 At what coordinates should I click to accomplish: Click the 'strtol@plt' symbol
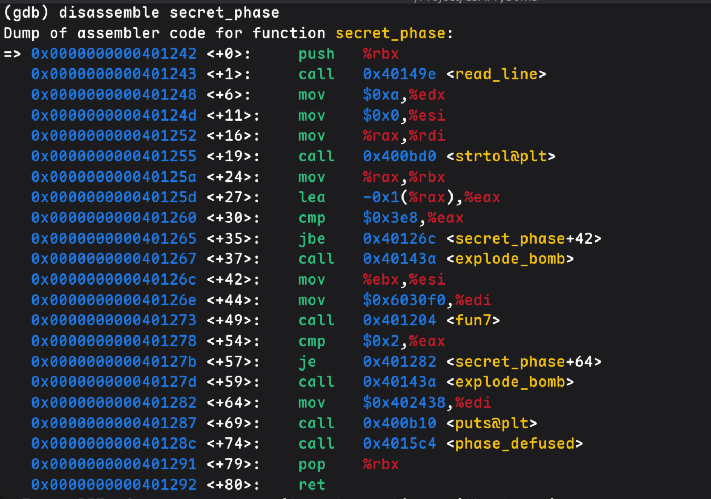501,156
